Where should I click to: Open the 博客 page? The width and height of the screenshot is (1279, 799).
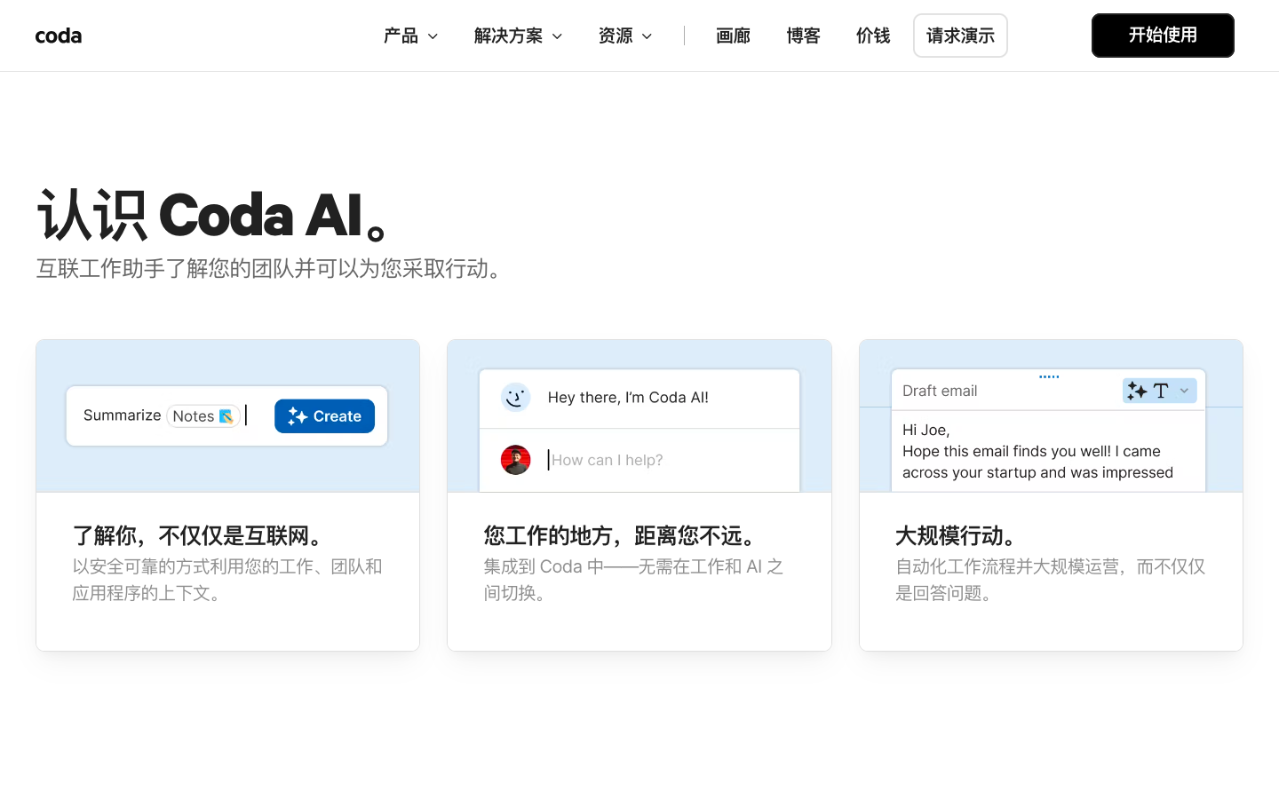pos(803,36)
